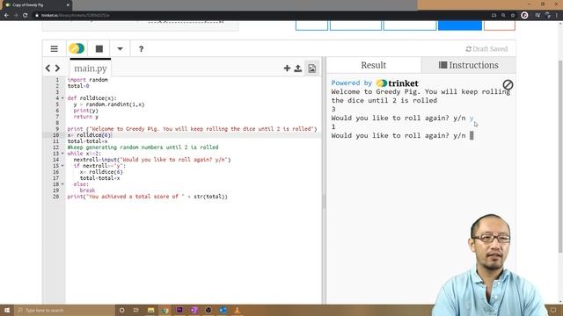563x316 pixels.
Task: Go to next file tab with right chevron
Action: (57, 68)
